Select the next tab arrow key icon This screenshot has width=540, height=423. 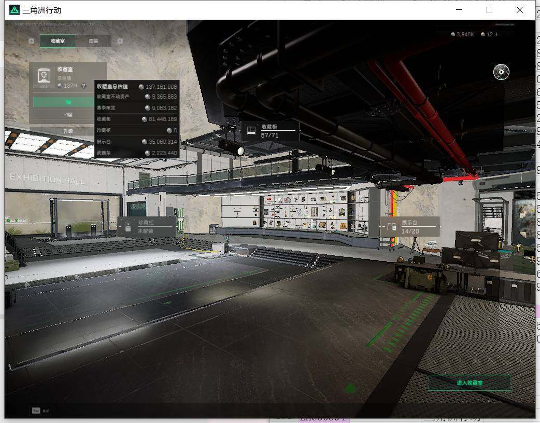point(120,40)
